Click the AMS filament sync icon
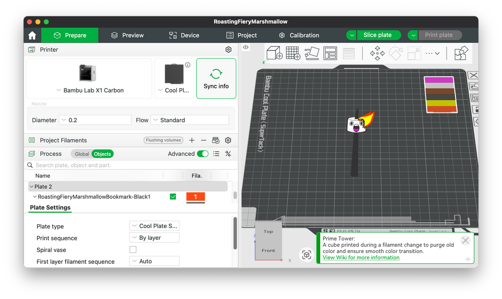This screenshot has width=502, height=299. point(216,140)
